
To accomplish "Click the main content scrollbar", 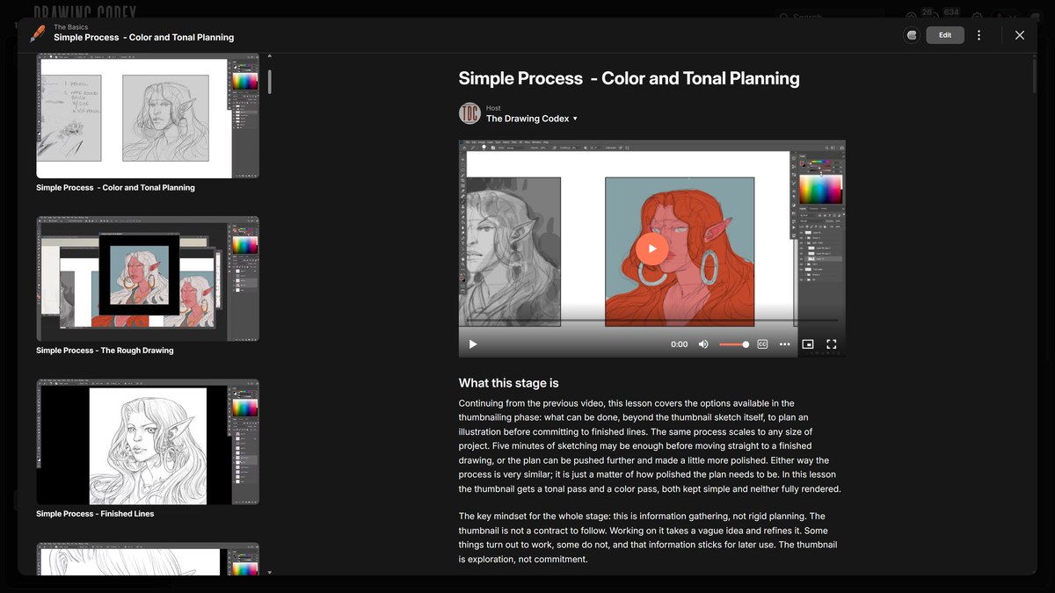I will 1034,75.
